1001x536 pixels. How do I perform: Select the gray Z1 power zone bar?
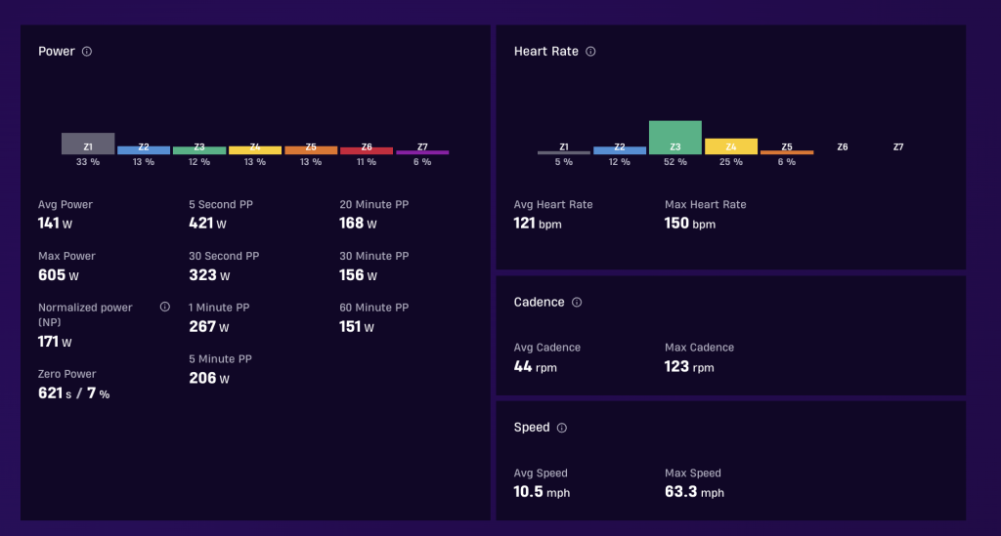[88, 144]
